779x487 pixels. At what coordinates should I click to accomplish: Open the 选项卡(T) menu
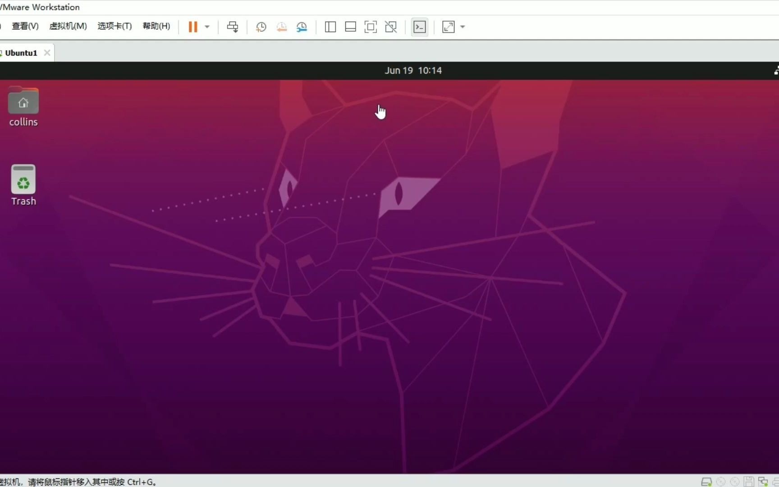click(115, 26)
